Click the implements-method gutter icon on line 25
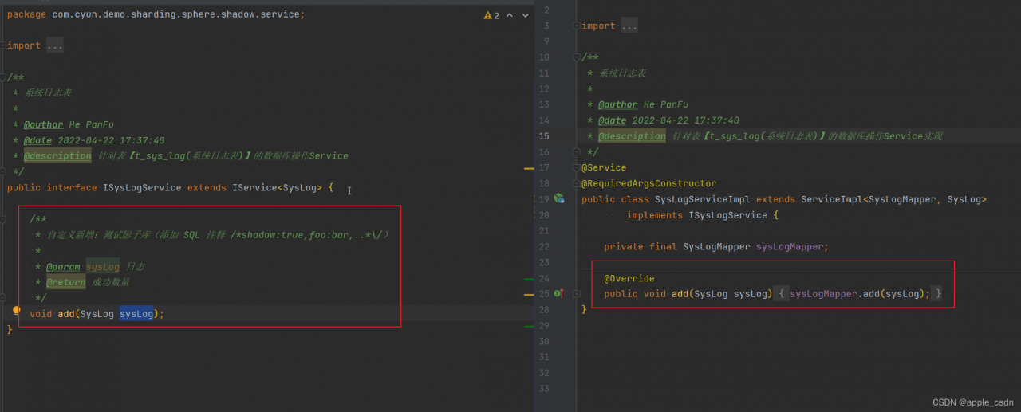 pos(558,294)
